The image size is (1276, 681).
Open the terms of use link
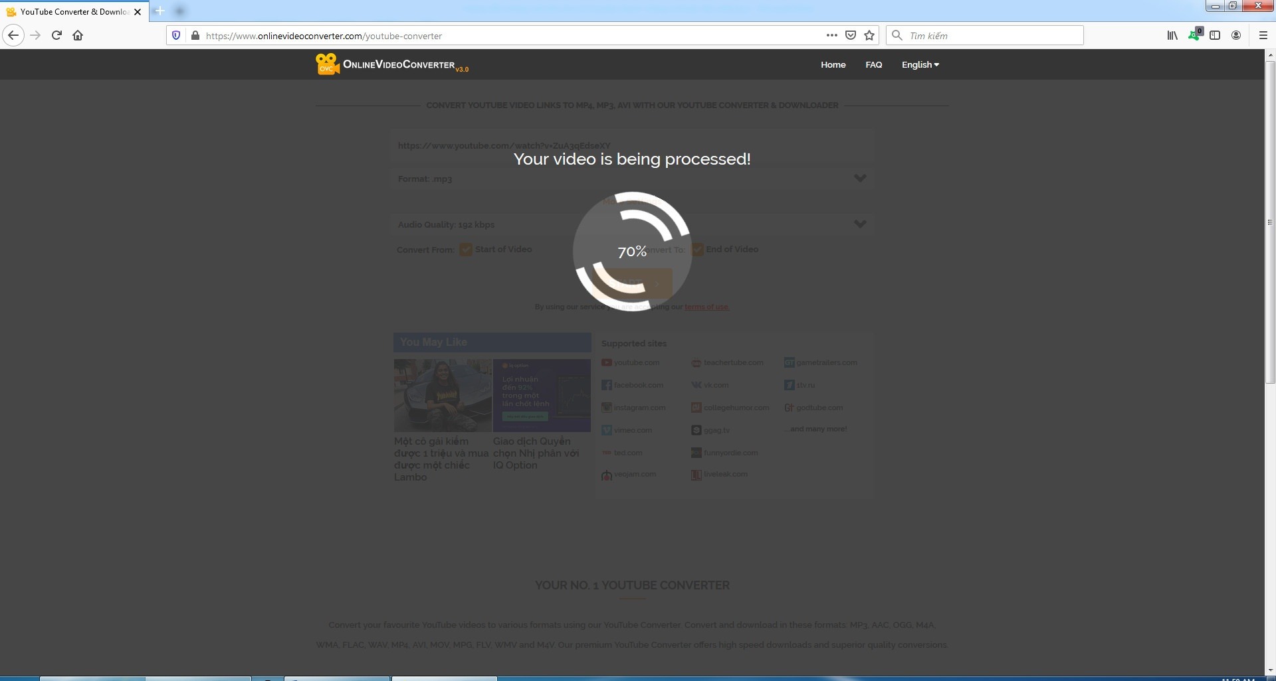(706, 307)
